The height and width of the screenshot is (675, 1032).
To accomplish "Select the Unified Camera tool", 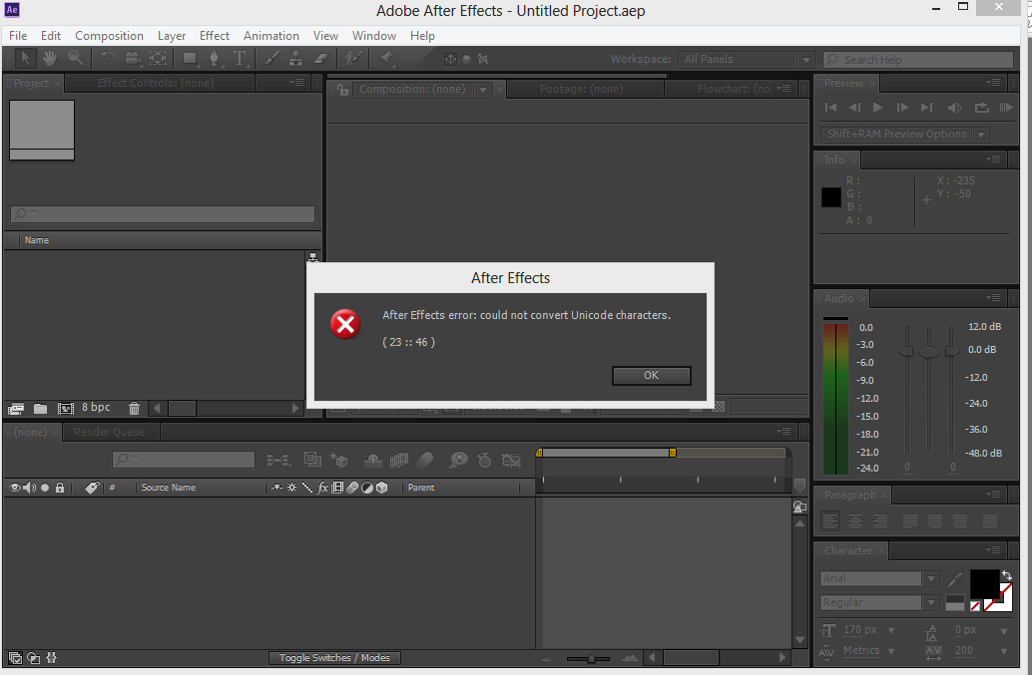I will pos(133,59).
